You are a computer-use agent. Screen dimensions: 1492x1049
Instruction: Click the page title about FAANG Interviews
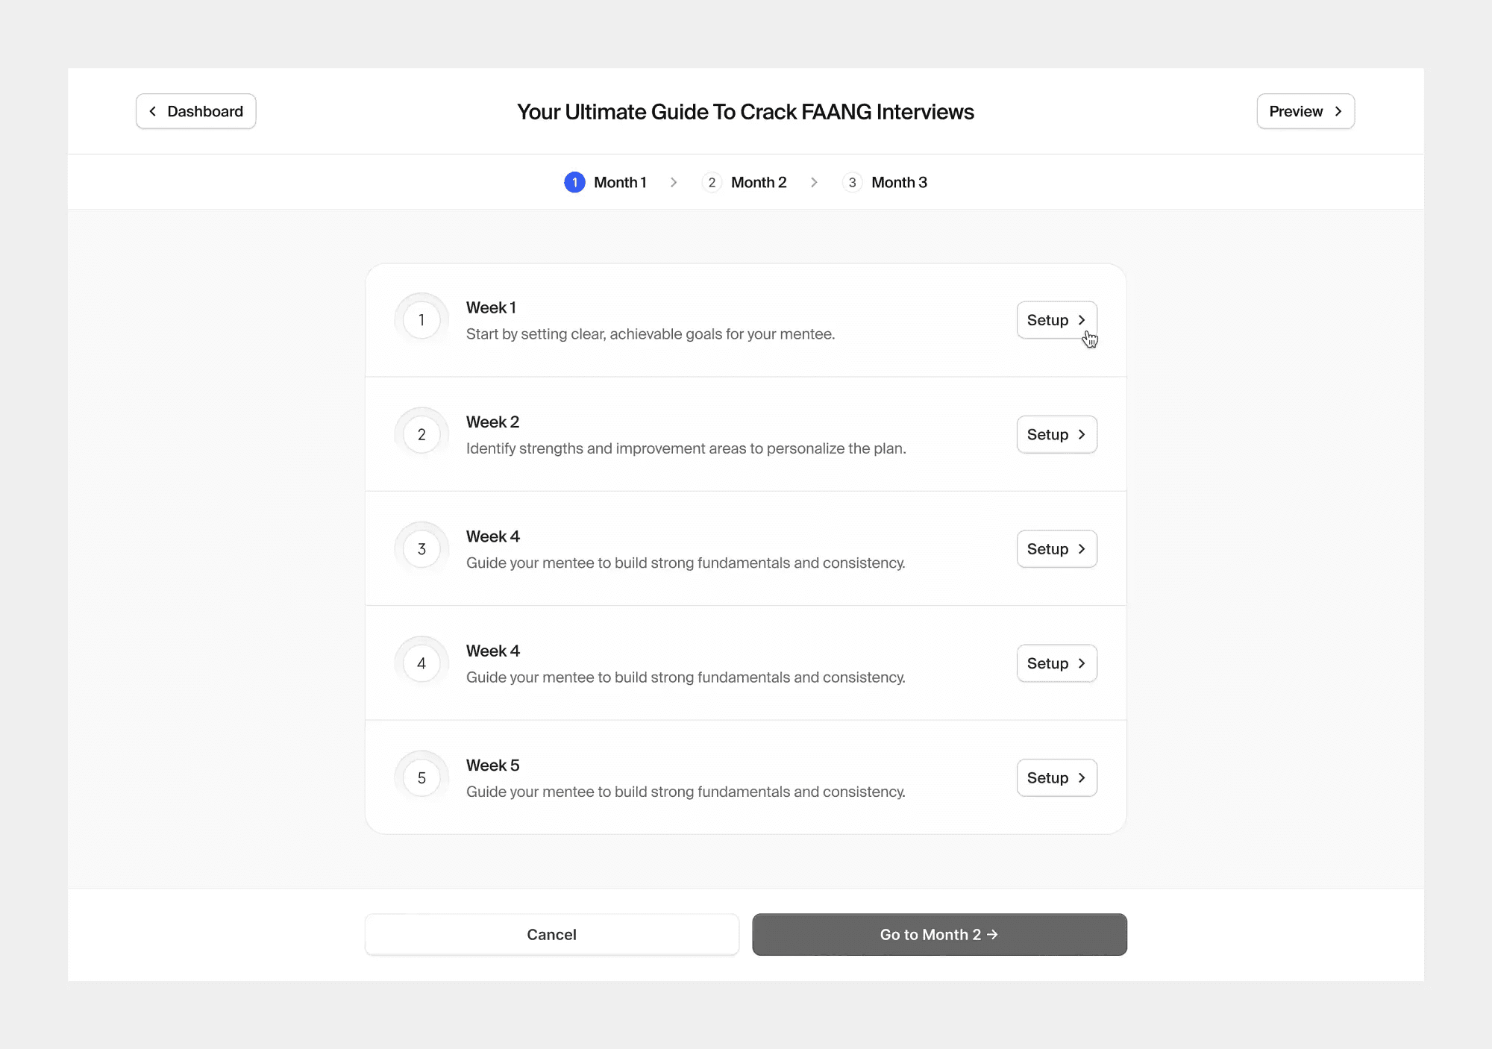coord(745,112)
